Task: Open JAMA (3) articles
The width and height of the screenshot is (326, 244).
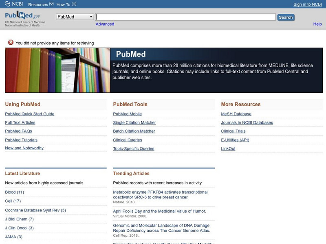Action: [x=14, y=237]
